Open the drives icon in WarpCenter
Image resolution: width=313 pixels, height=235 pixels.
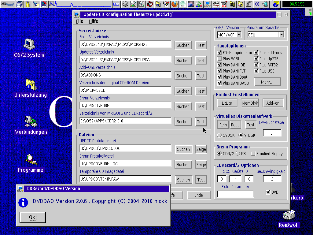[125, 4]
